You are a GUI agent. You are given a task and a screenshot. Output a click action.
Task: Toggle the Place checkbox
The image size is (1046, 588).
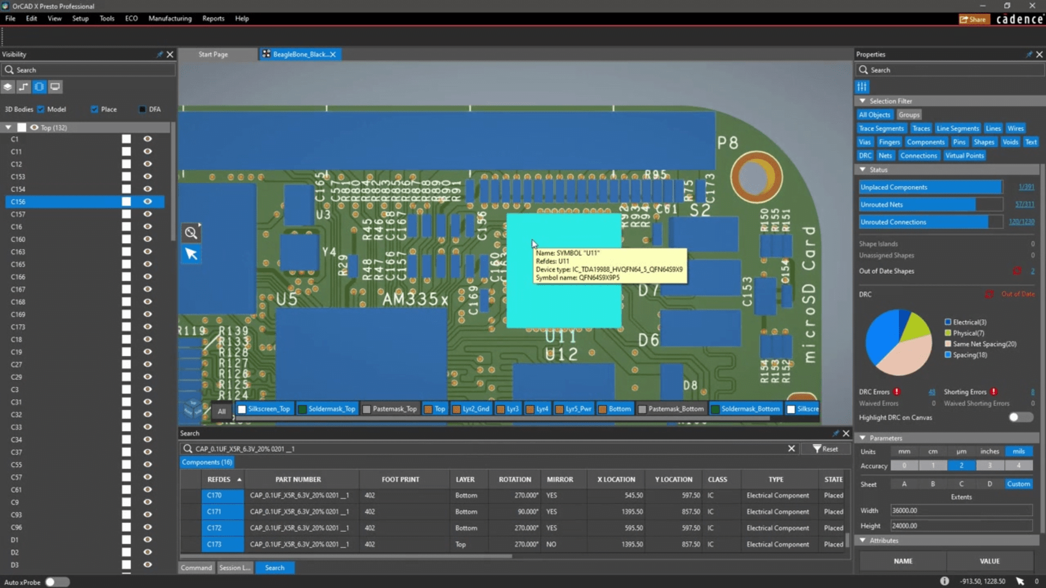point(95,109)
